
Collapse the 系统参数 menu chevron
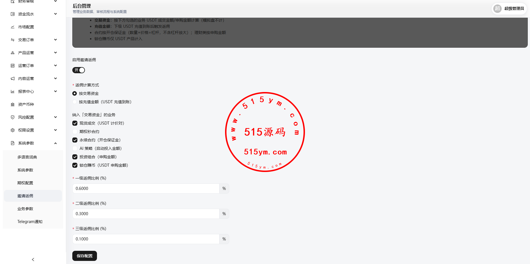click(55, 143)
